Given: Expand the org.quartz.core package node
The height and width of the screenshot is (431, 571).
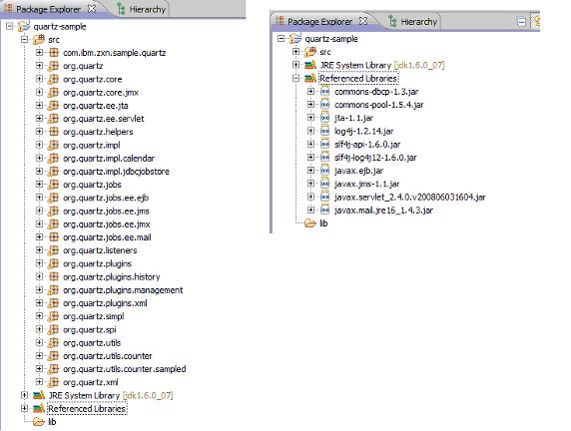Looking at the screenshot, I should pyautogui.click(x=39, y=79).
